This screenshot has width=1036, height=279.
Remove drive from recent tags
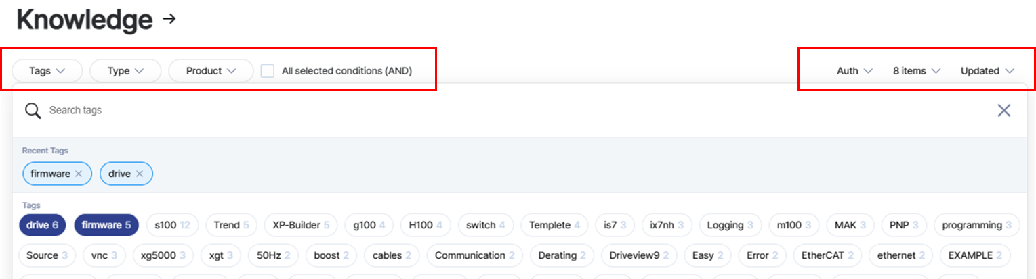[x=140, y=174]
